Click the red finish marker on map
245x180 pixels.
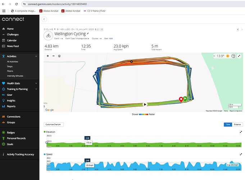point(181,99)
